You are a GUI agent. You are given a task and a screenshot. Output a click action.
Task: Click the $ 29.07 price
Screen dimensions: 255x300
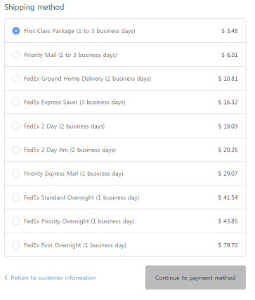tap(228, 174)
